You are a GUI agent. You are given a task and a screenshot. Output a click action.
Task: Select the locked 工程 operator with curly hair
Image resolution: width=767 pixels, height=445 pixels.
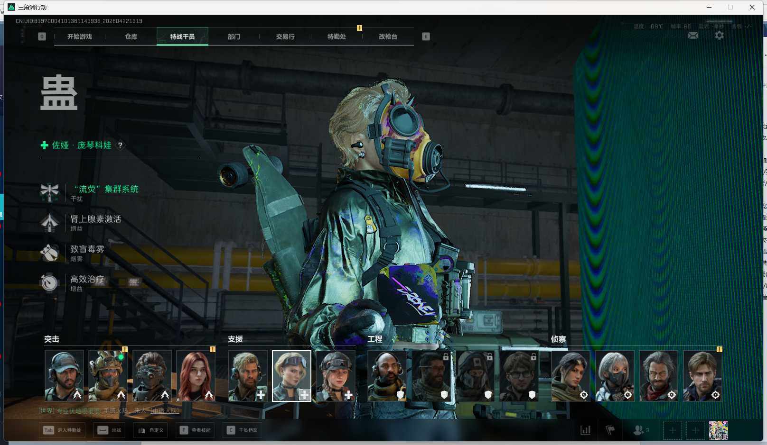point(519,376)
